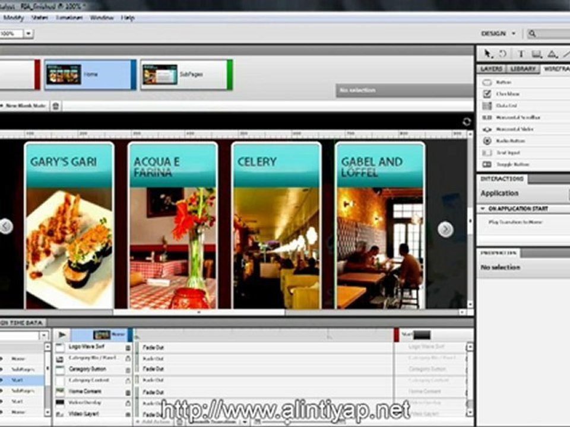The height and width of the screenshot is (427, 570).
Task: Switch to the Wireframe Components tab
Action: (x=556, y=69)
